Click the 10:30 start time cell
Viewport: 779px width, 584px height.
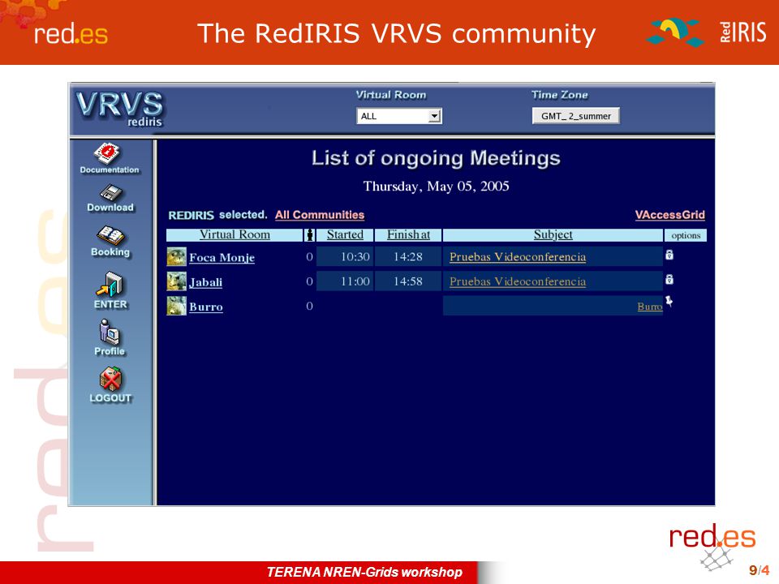tap(345, 257)
